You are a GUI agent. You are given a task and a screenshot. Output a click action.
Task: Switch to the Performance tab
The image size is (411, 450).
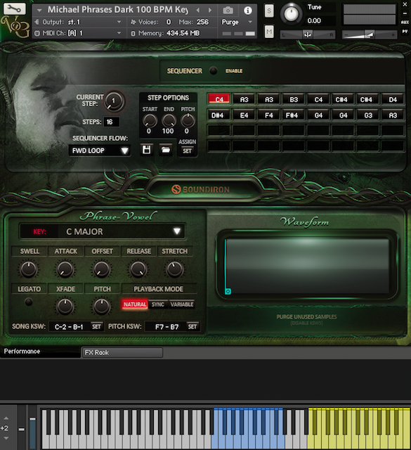coord(40,352)
